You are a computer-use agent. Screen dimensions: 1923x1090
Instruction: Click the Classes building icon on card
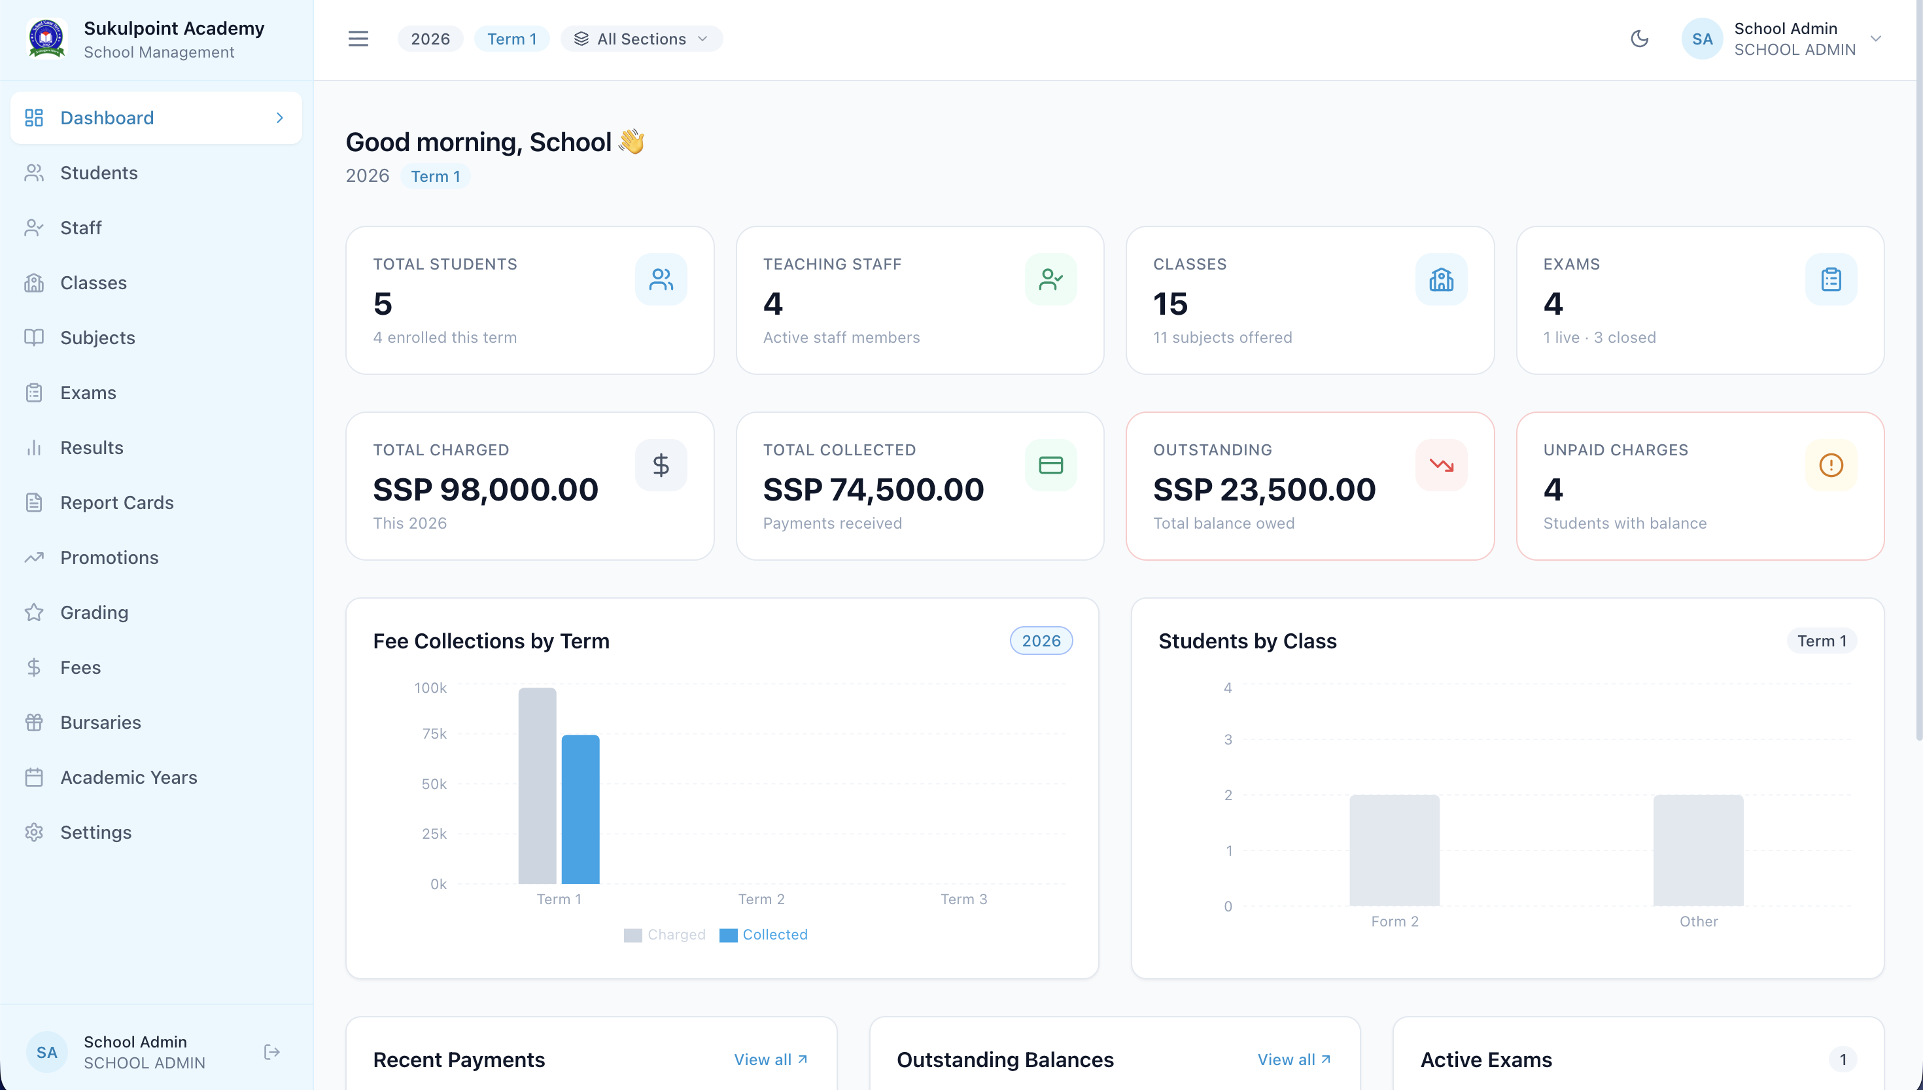[1440, 279]
